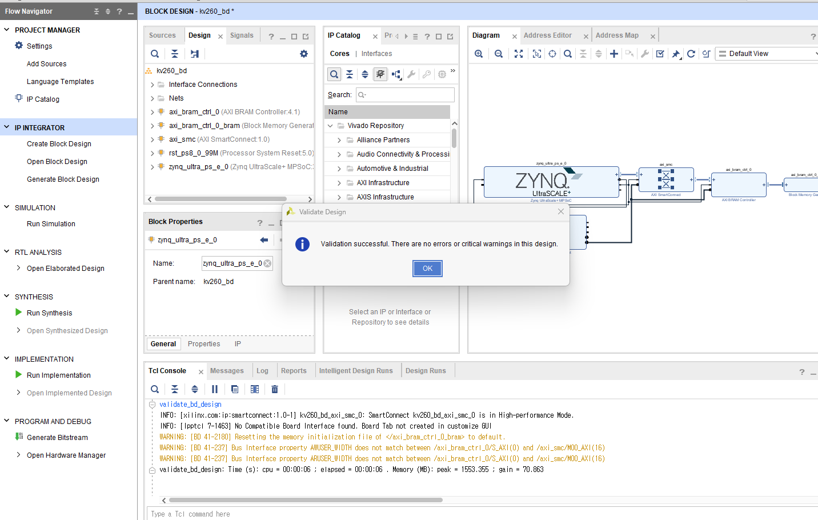Collapse the SIMULATION section

[x=7, y=207]
